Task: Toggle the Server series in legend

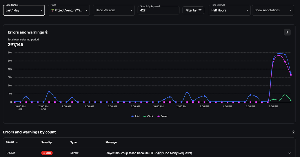Action: click(x=162, y=116)
